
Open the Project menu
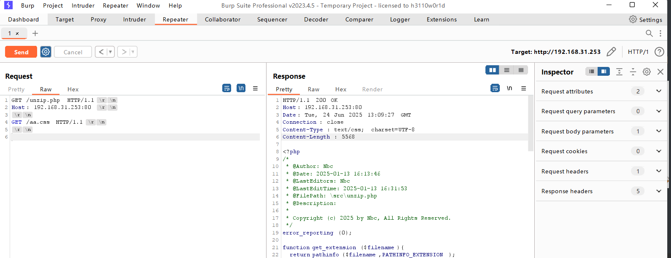pos(53,5)
